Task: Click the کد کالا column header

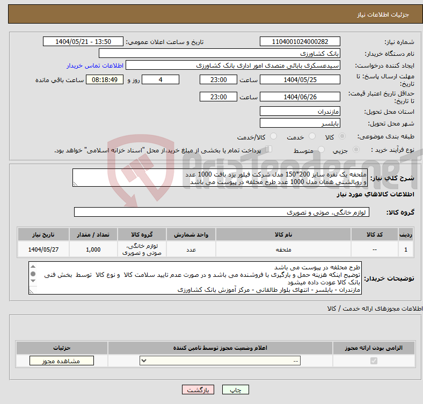Action: tap(375, 234)
